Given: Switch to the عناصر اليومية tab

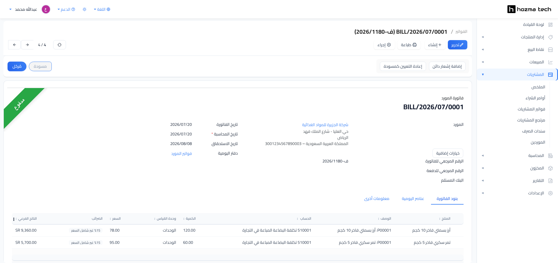Looking at the screenshot, I should [413, 198].
